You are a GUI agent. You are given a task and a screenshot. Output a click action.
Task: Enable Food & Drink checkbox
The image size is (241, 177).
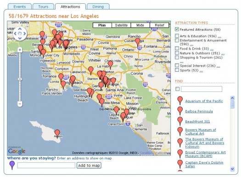tap(177, 48)
